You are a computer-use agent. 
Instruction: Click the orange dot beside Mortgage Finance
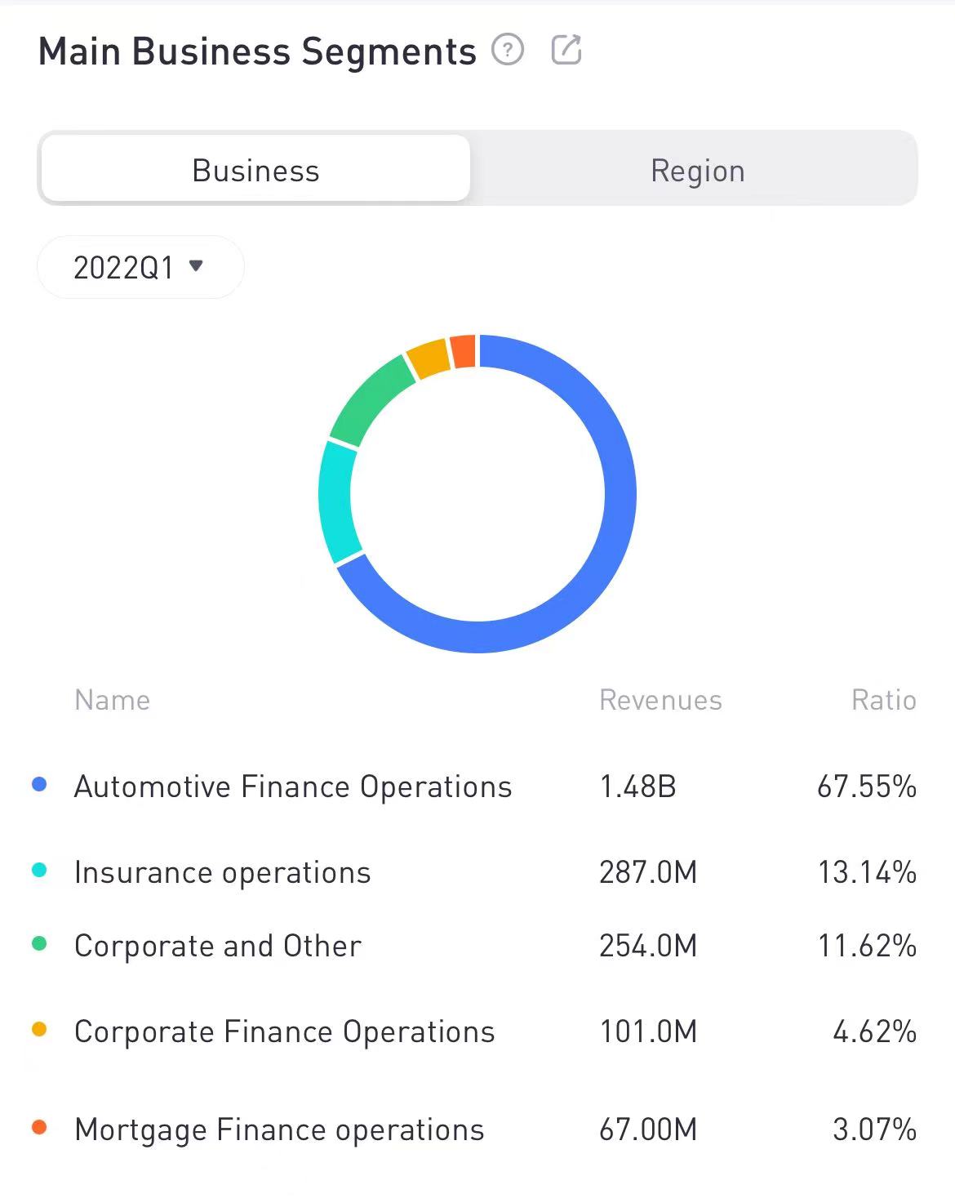pyautogui.click(x=39, y=1128)
